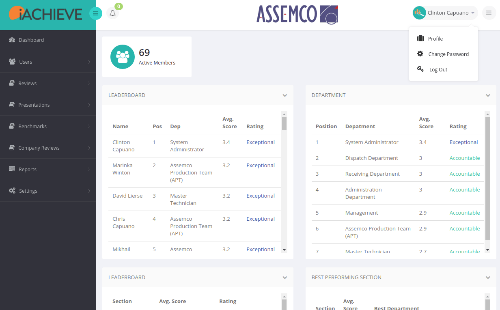Click the Reports server icon
The width and height of the screenshot is (500, 310).
12,169
